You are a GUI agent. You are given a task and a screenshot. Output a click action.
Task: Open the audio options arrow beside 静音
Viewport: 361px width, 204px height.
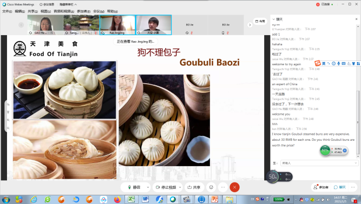coord(148,187)
